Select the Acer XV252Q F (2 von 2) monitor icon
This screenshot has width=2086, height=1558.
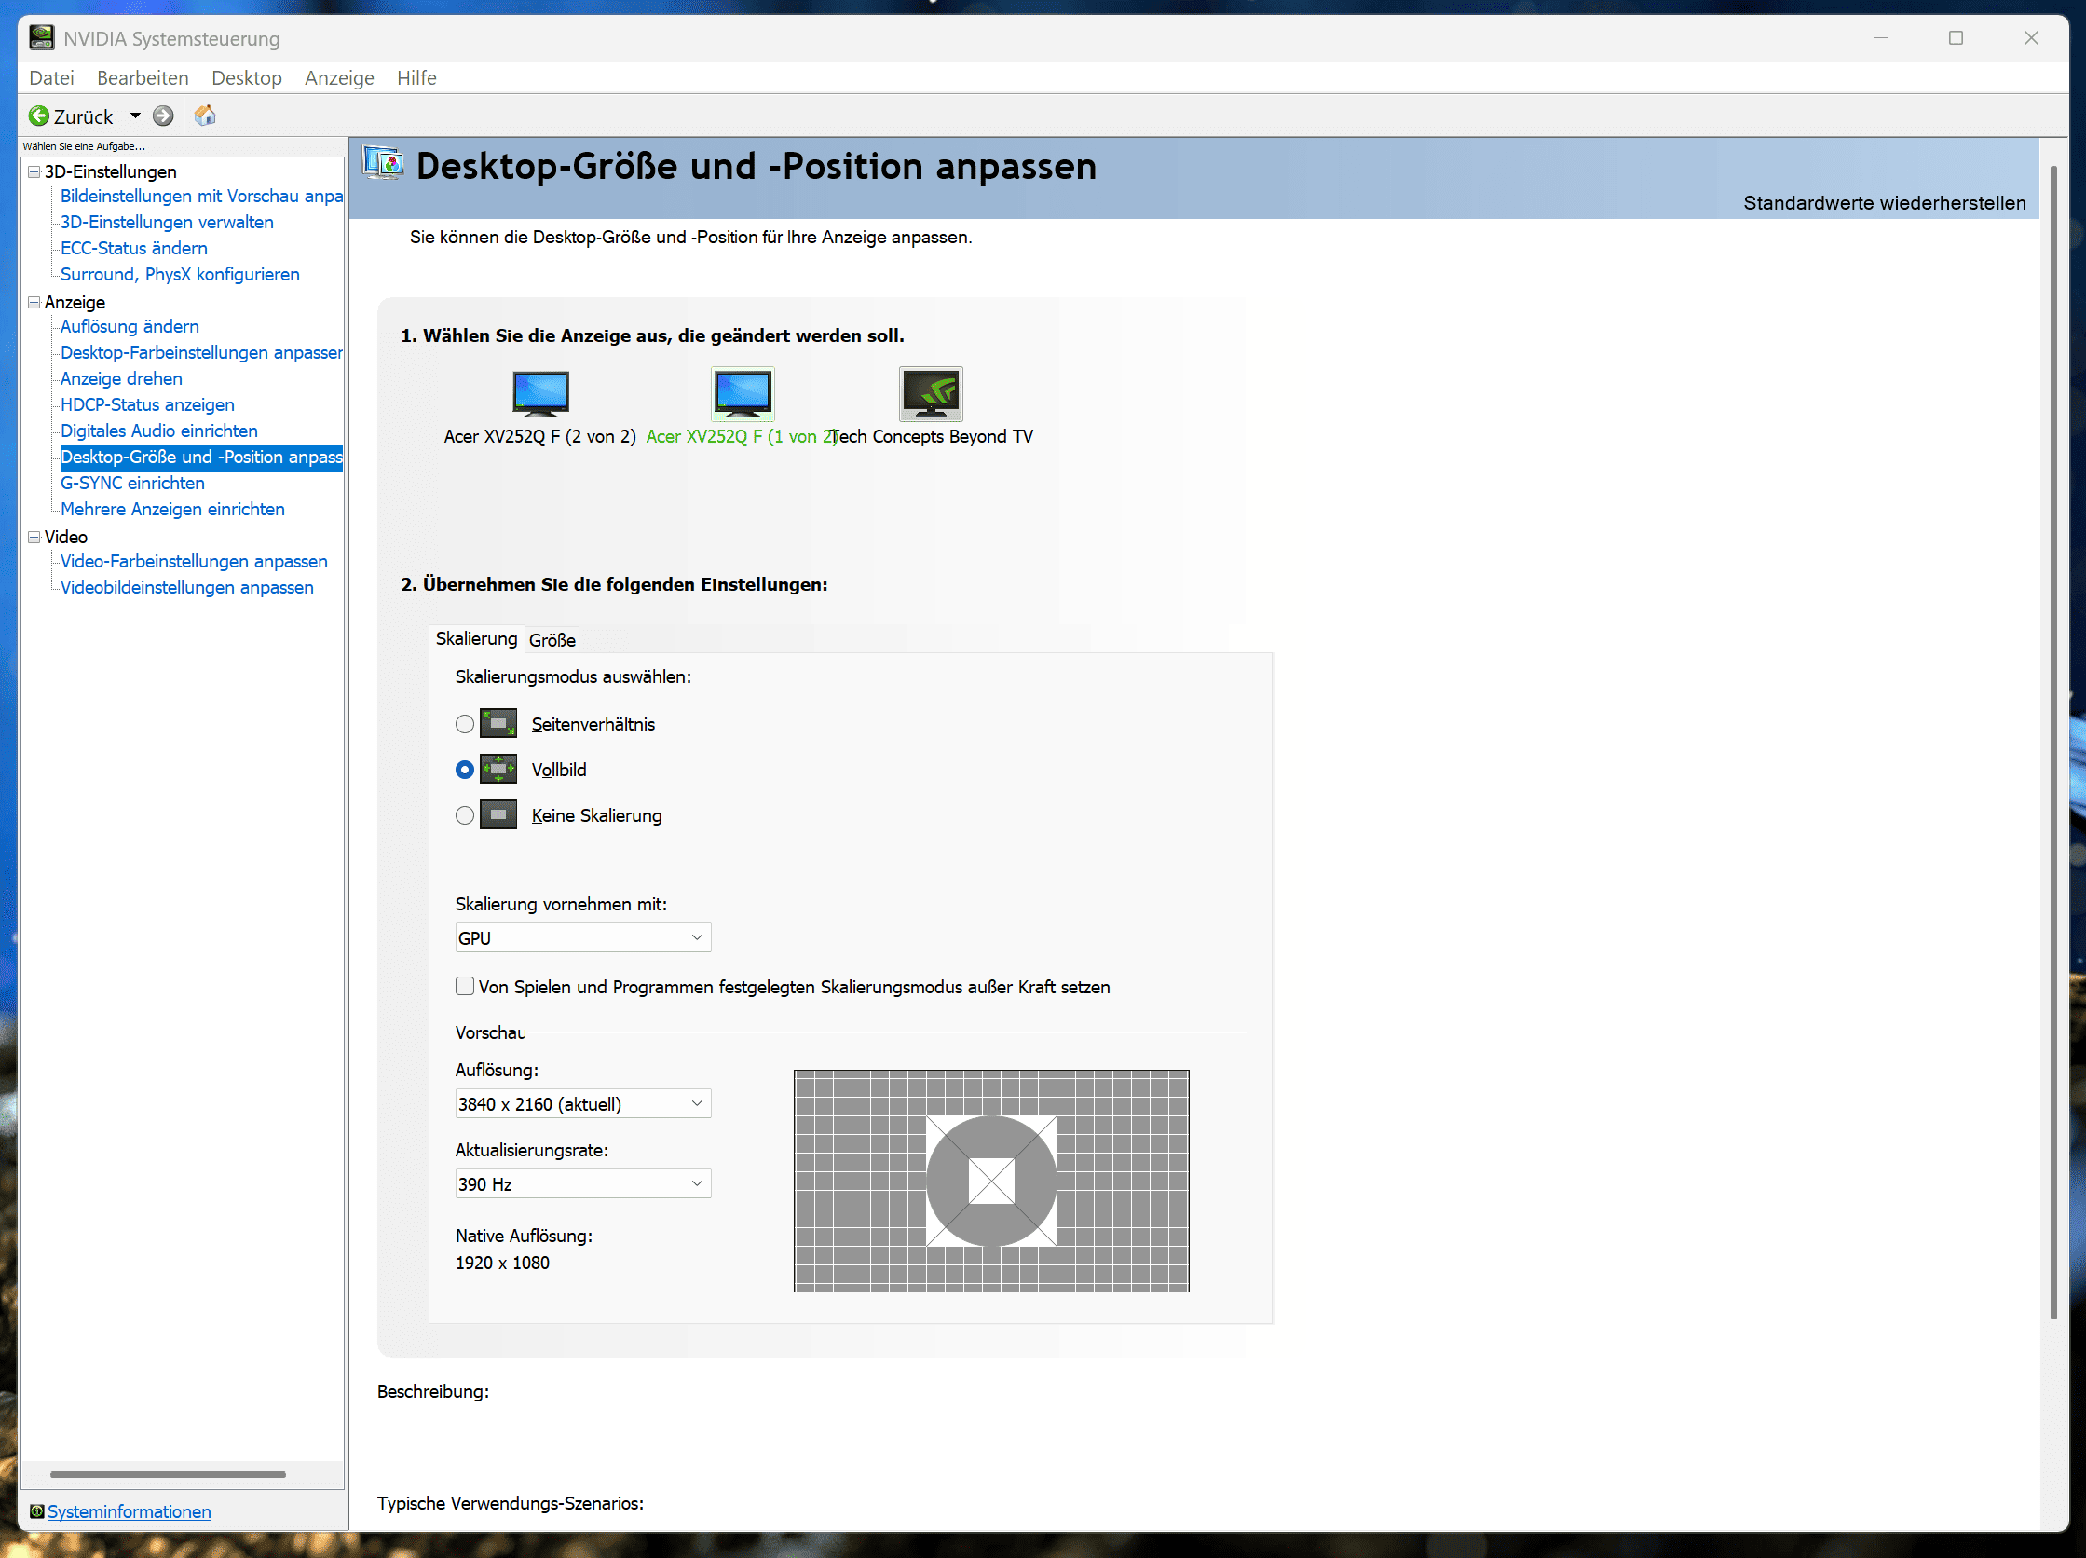click(540, 393)
